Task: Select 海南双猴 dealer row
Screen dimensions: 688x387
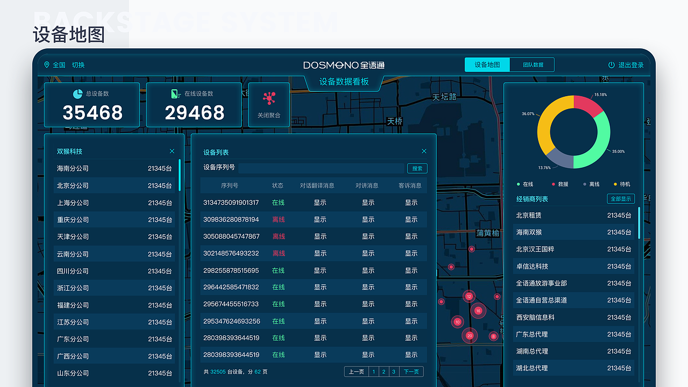Action: tap(574, 232)
